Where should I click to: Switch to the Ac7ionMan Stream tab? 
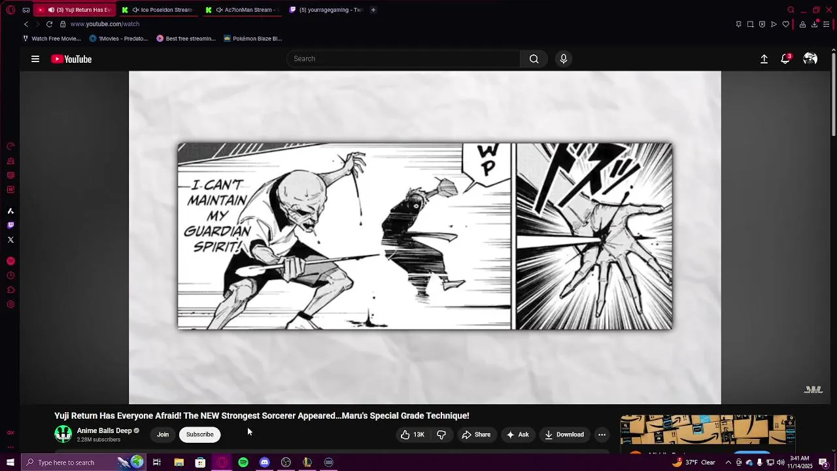point(243,10)
